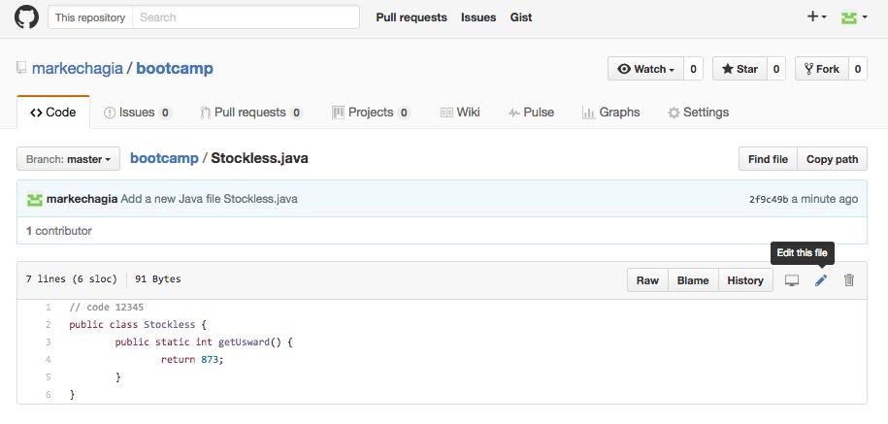This screenshot has width=888, height=424.
Task: Open file in desktop via monitor icon
Action: pos(792,280)
